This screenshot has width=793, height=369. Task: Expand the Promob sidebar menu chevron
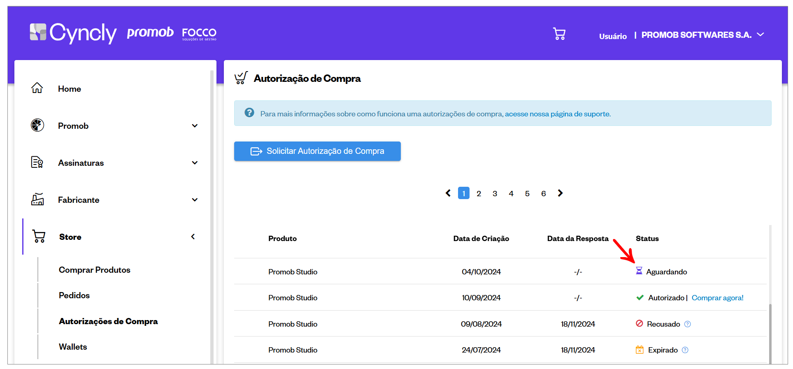click(x=195, y=125)
